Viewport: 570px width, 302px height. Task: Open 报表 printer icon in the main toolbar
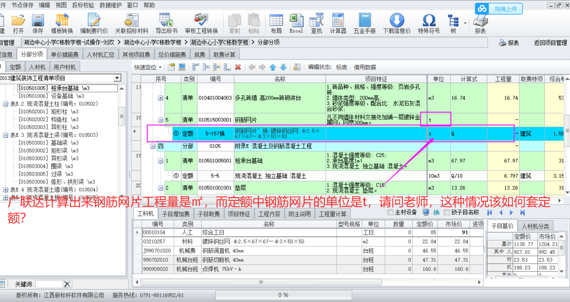click(x=480, y=24)
